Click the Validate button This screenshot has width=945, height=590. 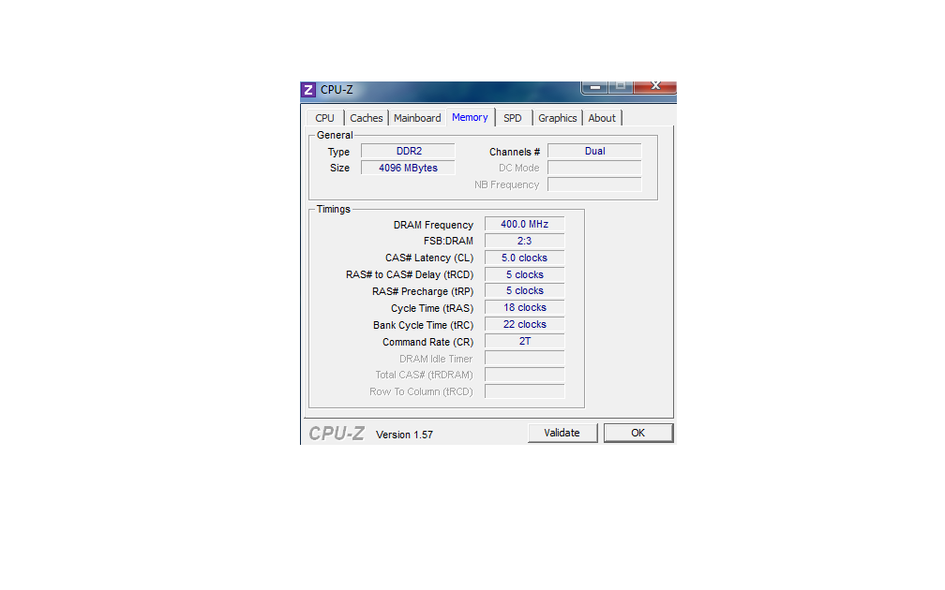click(562, 433)
